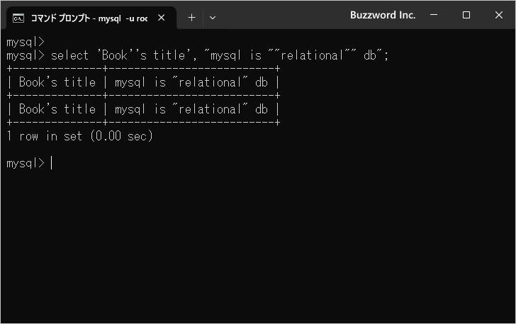Click the command prompt icon in the tab

coord(19,18)
